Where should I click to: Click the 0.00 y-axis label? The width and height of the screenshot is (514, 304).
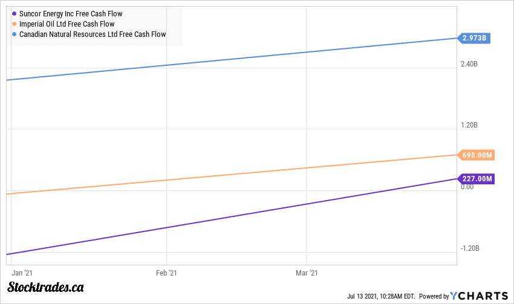click(x=467, y=187)
